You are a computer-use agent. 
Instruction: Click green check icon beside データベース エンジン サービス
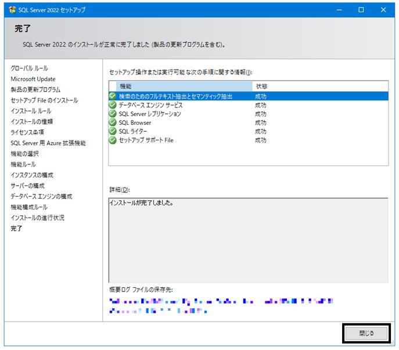113,105
